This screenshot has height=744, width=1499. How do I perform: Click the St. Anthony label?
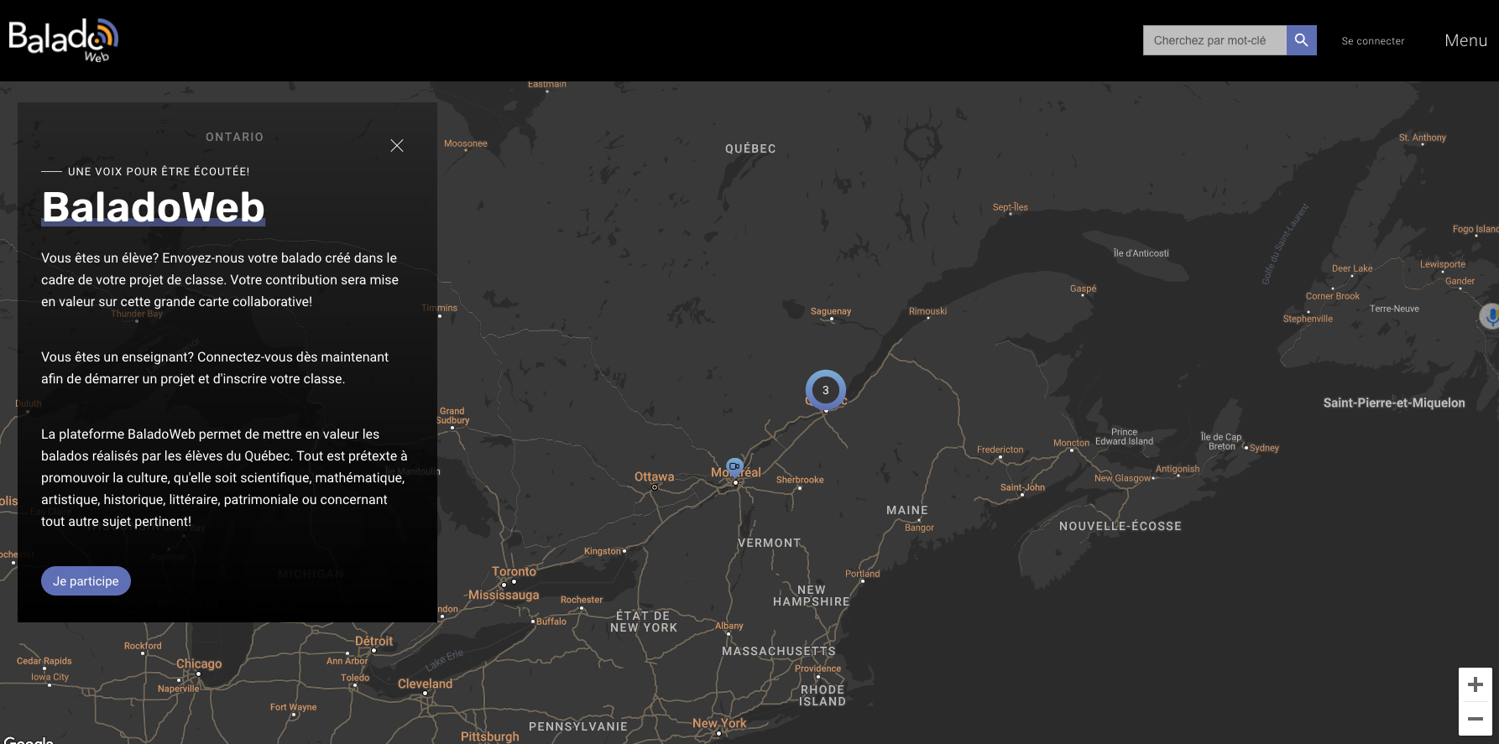pyautogui.click(x=1422, y=138)
